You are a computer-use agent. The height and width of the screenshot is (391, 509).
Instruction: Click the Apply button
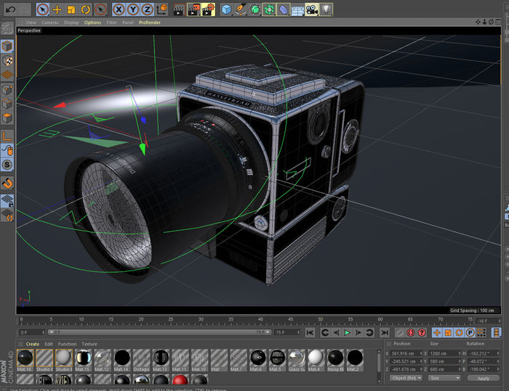point(484,378)
